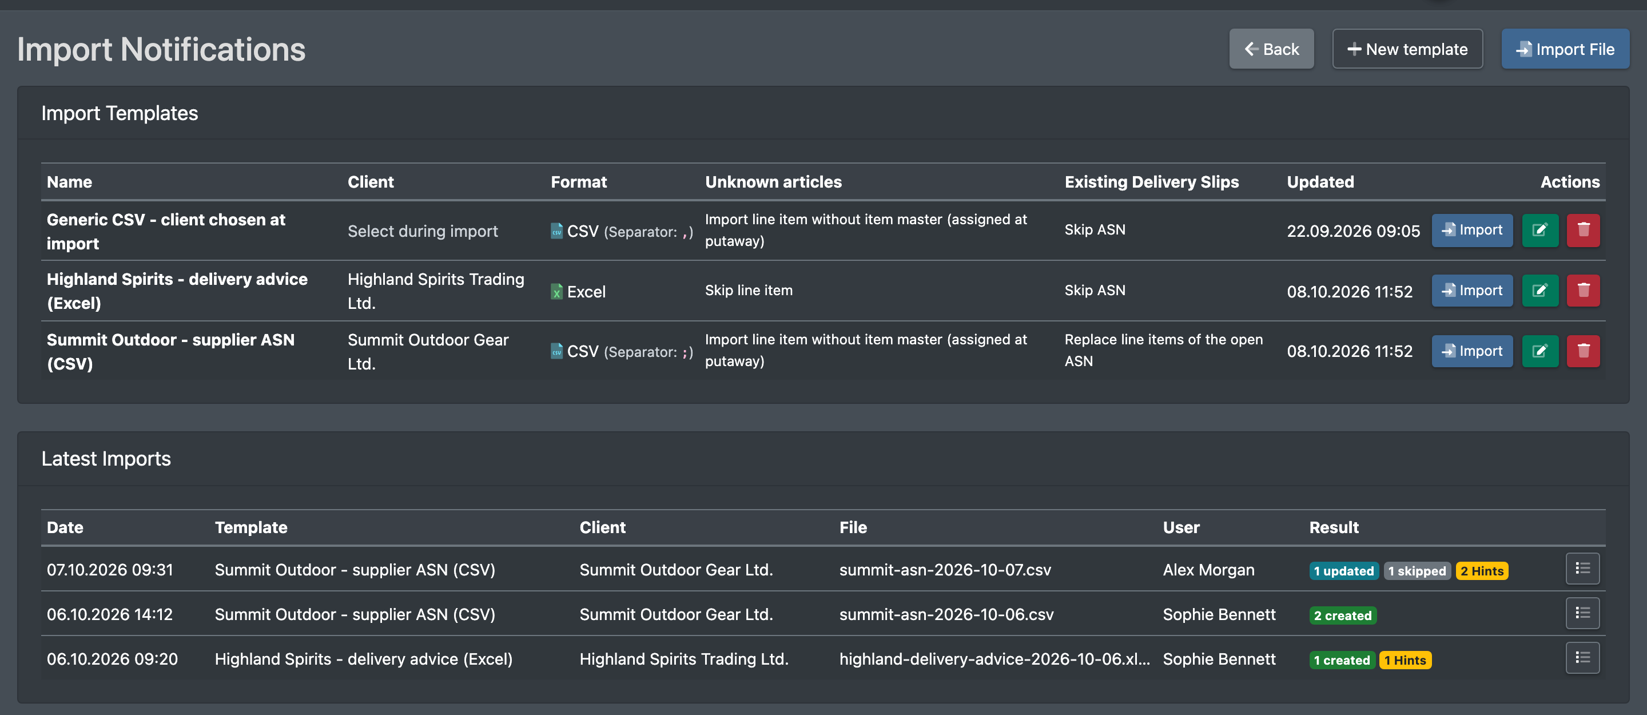
Task: Click the '2 created' result badge
Action: [1343, 615]
